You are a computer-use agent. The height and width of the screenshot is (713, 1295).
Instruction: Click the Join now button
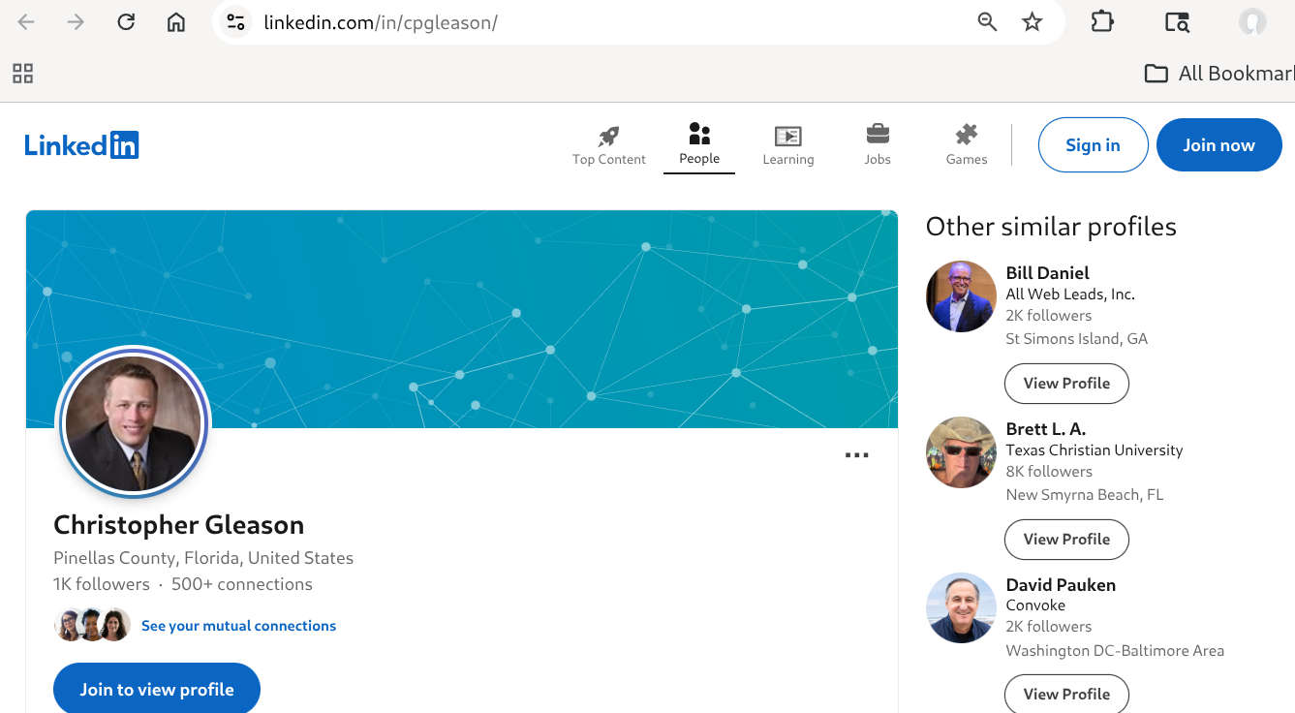tap(1218, 145)
